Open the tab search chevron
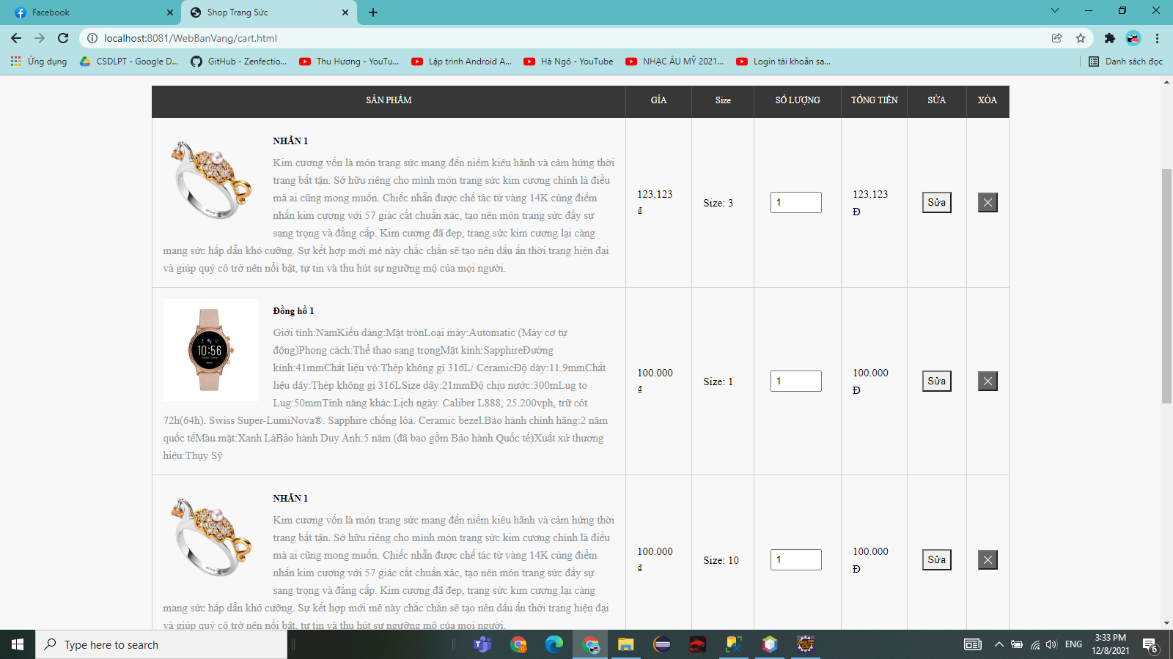1173x659 pixels. [1054, 11]
